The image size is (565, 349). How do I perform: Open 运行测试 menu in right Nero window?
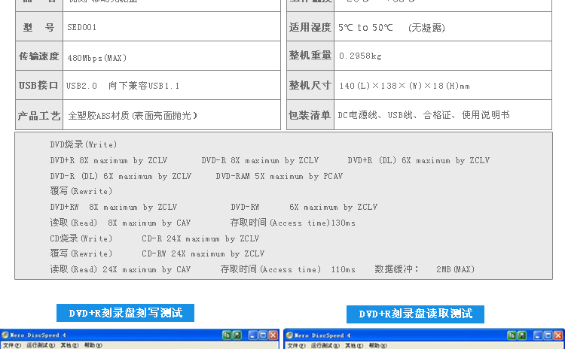click(322, 345)
